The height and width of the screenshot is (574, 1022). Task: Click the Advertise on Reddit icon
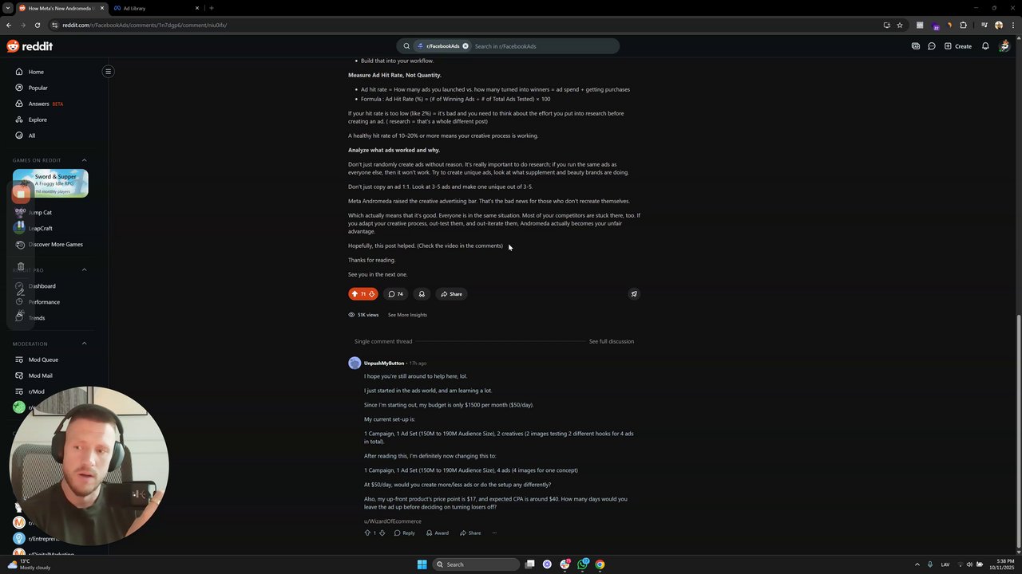click(x=915, y=46)
